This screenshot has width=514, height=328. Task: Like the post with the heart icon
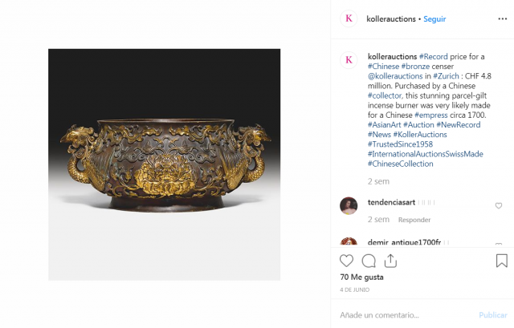(x=346, y=261)
